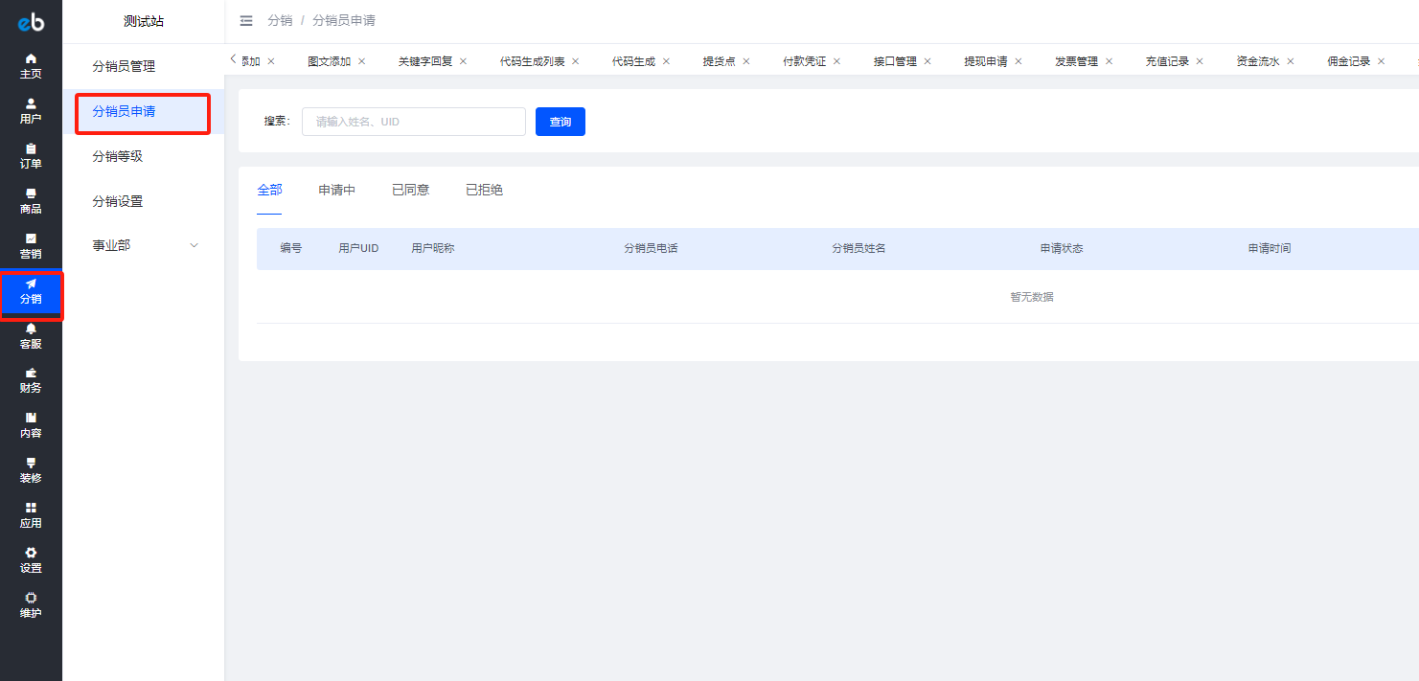Switch to the 已拒绝 filter tab

pyautogui.click(x=484, y=190)
